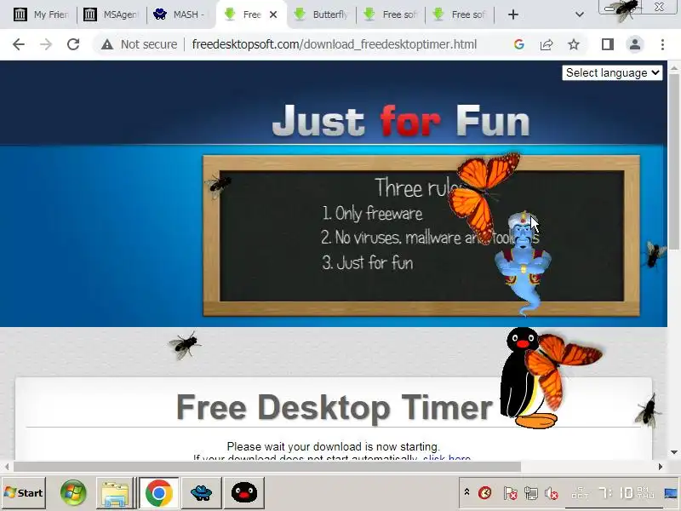Switch to the MASH tab
The height and width of the screenshot is (511, 681).
(x=181, y=14)
